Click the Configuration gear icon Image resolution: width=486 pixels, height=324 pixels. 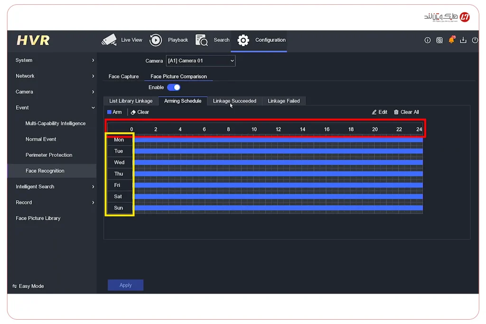[x=243, y=40]
